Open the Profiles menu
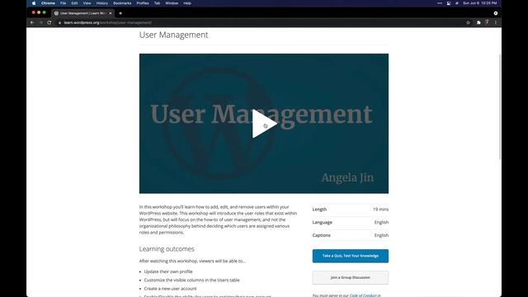The width and height of the screenshot is (528, 297). coord(143,3)
